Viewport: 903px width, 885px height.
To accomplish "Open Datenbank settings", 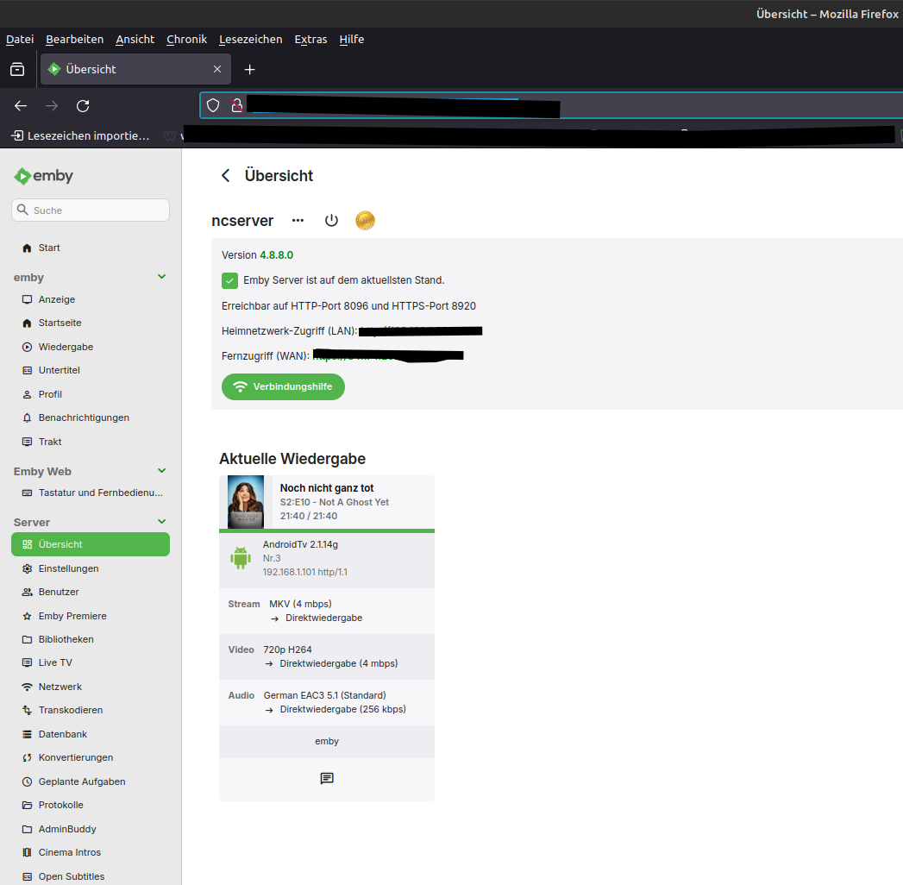I will click(x=91, y=734).
